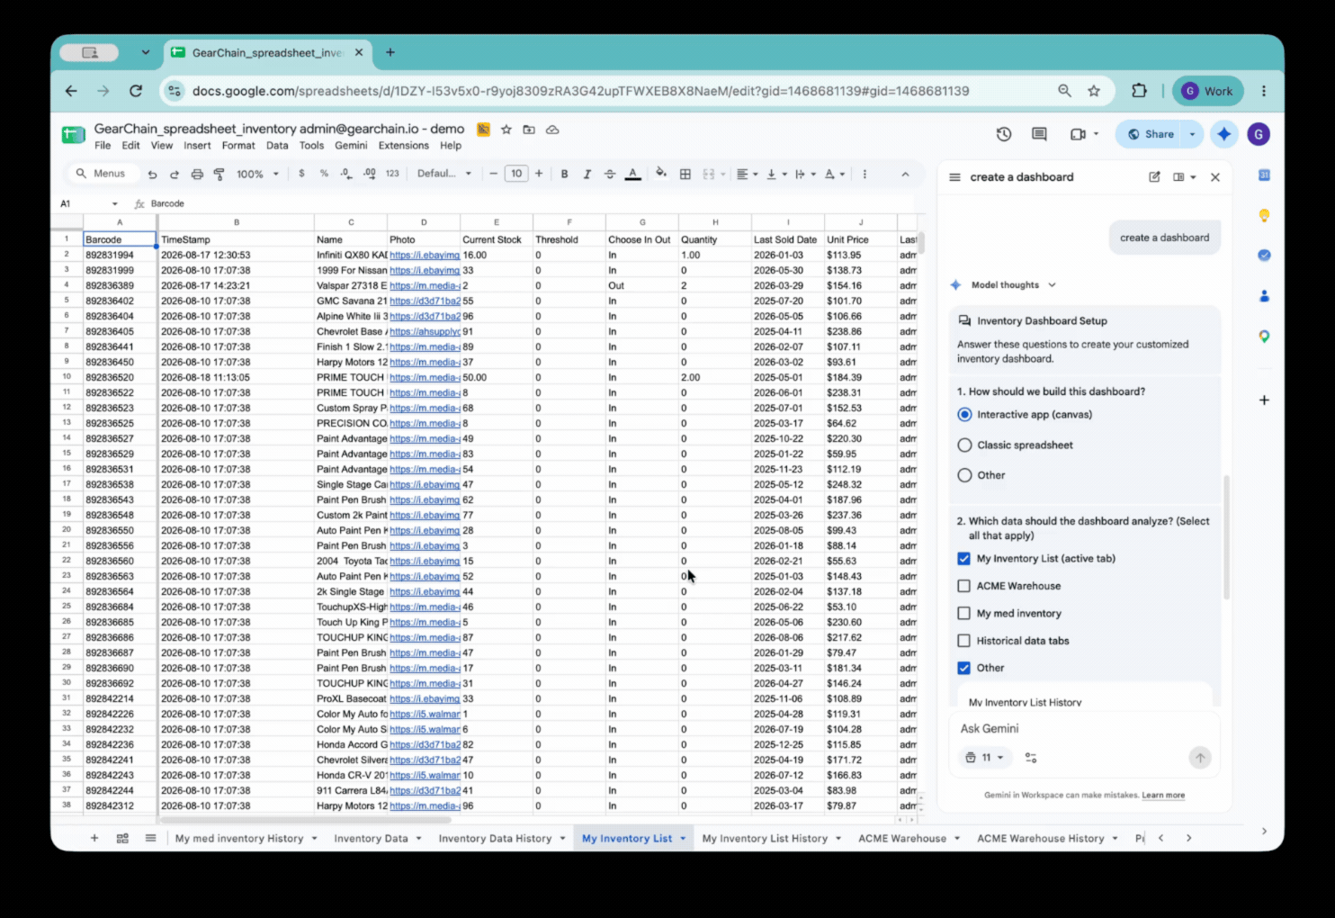The width and height of the screenshot is (1335, 918).
Task: Open vertical align dropdown
Action: click(775, 174)
